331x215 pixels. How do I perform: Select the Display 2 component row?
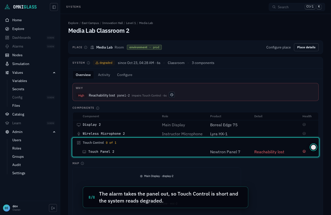[196, 125]
